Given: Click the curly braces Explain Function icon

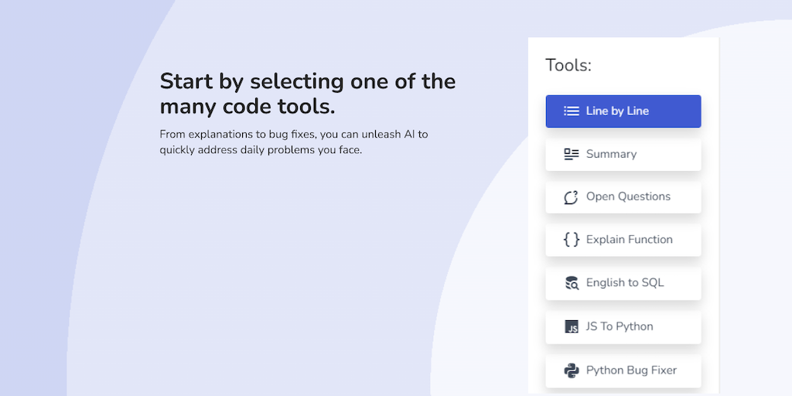Looking at the screenshot, I should (572, 240).
